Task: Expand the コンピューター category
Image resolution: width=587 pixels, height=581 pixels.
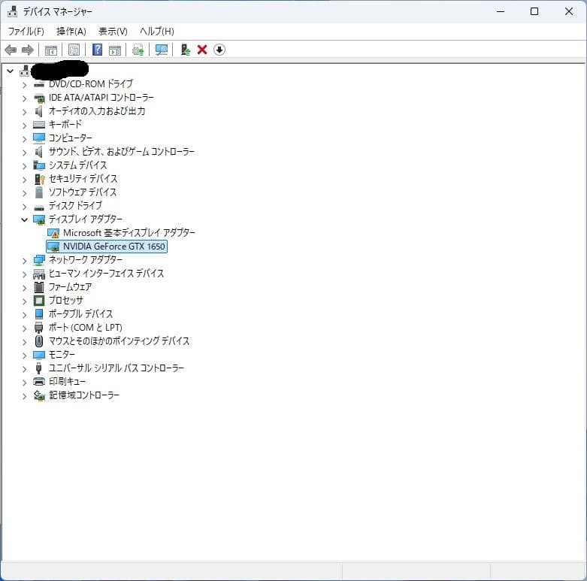Action: 24,139
